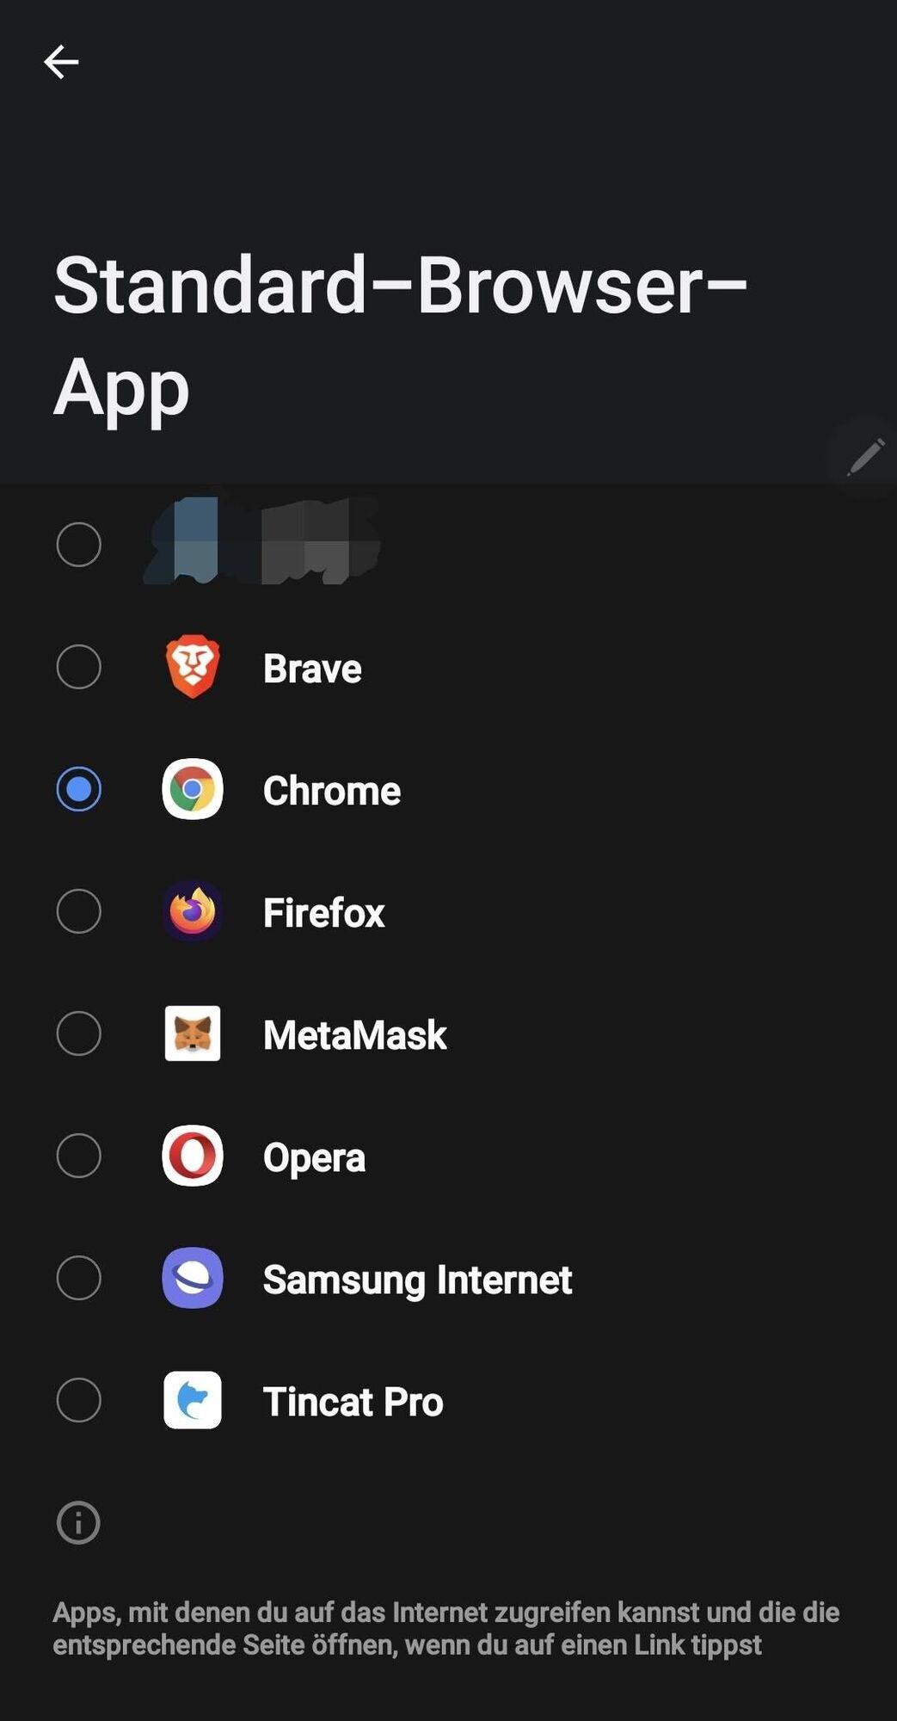Tap the Brave lion icon
This screenshot has width=897, height=1721.
(x=193, y=667)
